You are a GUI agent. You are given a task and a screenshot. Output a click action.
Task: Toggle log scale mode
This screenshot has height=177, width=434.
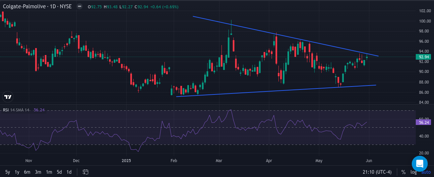tap(413, 172)
